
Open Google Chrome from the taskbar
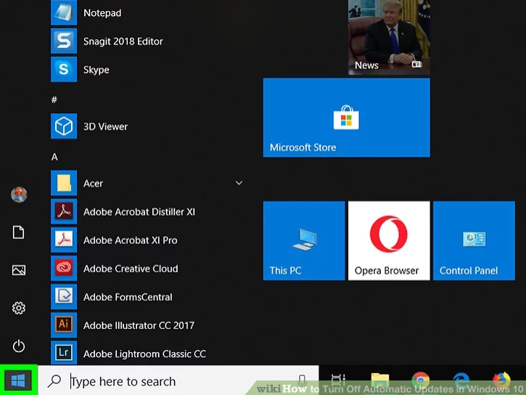[x=420, y=380]
